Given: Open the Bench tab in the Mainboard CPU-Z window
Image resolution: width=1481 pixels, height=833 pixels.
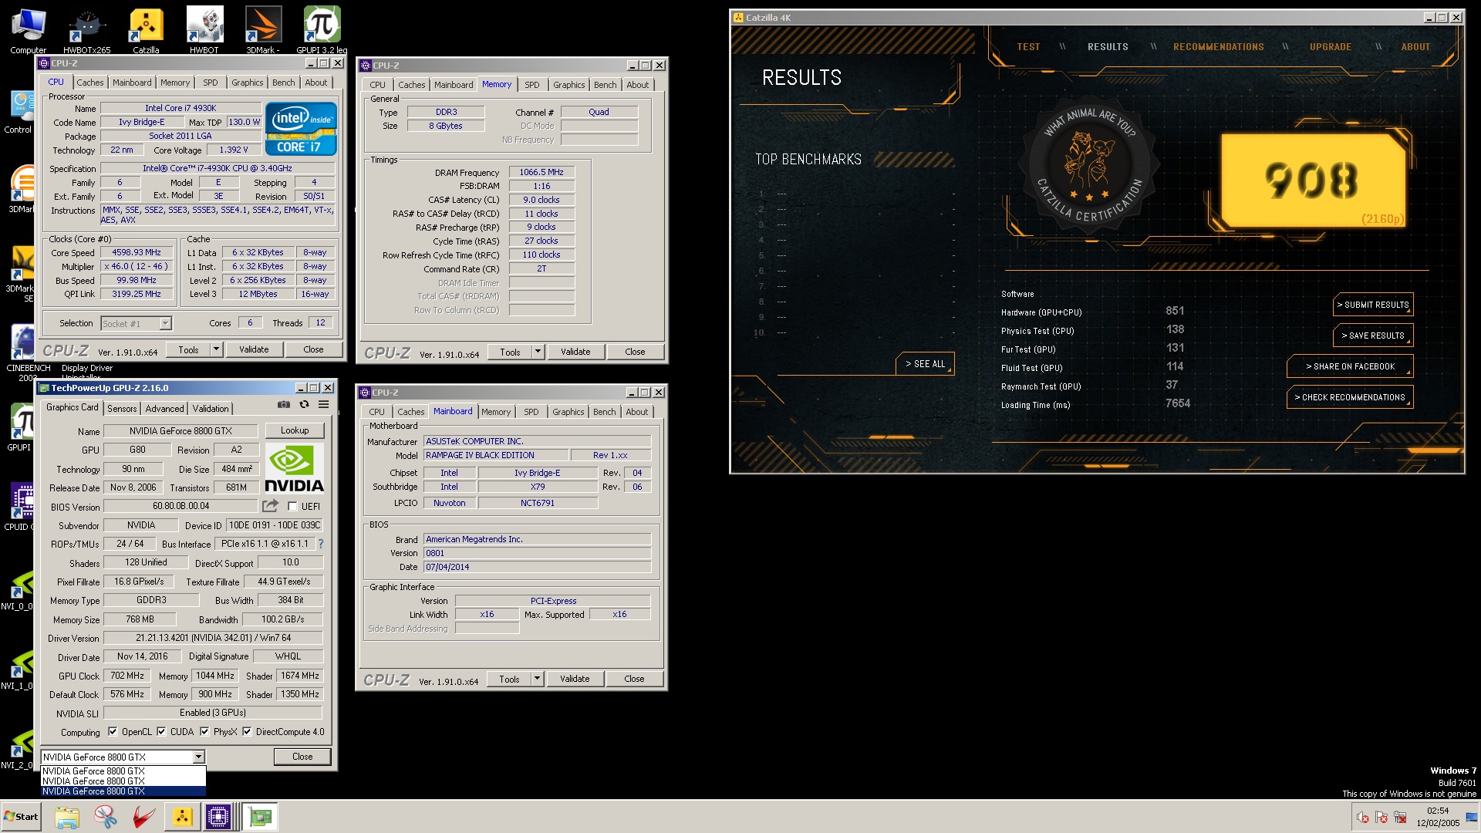Looking at the screenshot, I should click(x=605, y=412).
